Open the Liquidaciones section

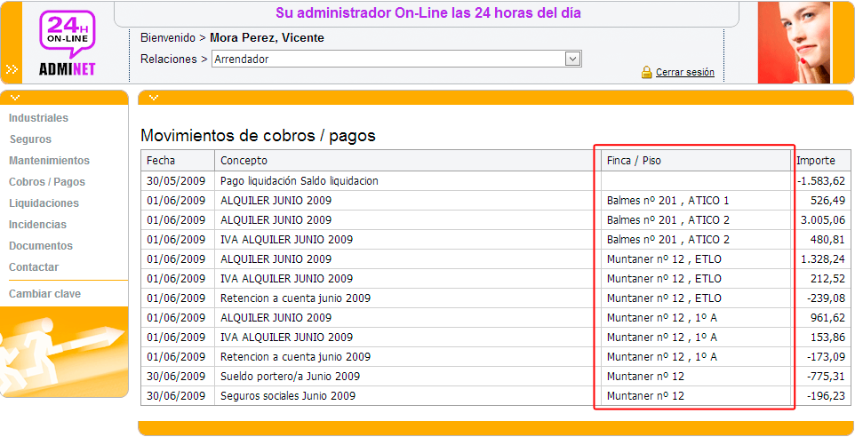tap(44, 203)
